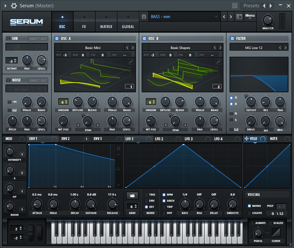Click the MASTER volume knob
The height and width of the screenshot is (248, 294).
[x=267, y=20]
